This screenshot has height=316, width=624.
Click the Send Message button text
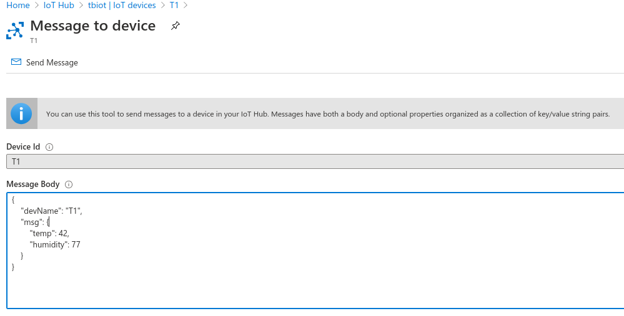52,63
